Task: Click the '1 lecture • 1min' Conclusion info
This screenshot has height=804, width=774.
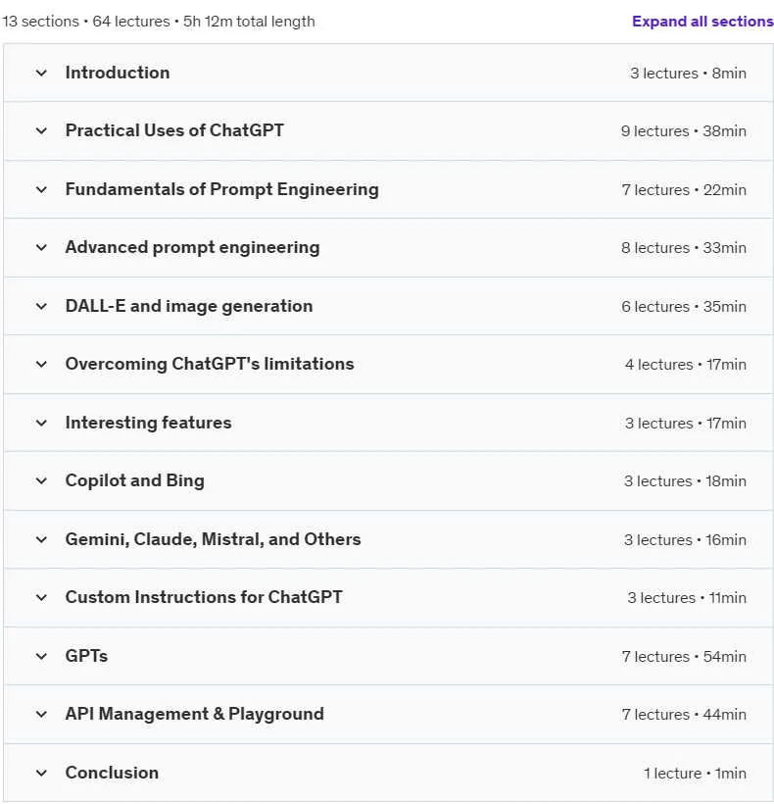Action: pos(695,774)
